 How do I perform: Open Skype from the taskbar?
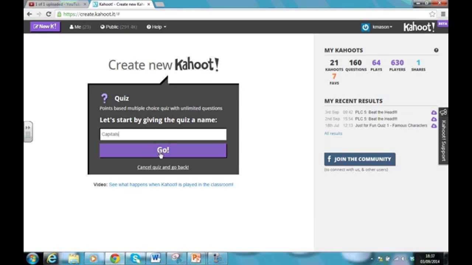pyautogui.click(x=135, y=258)
